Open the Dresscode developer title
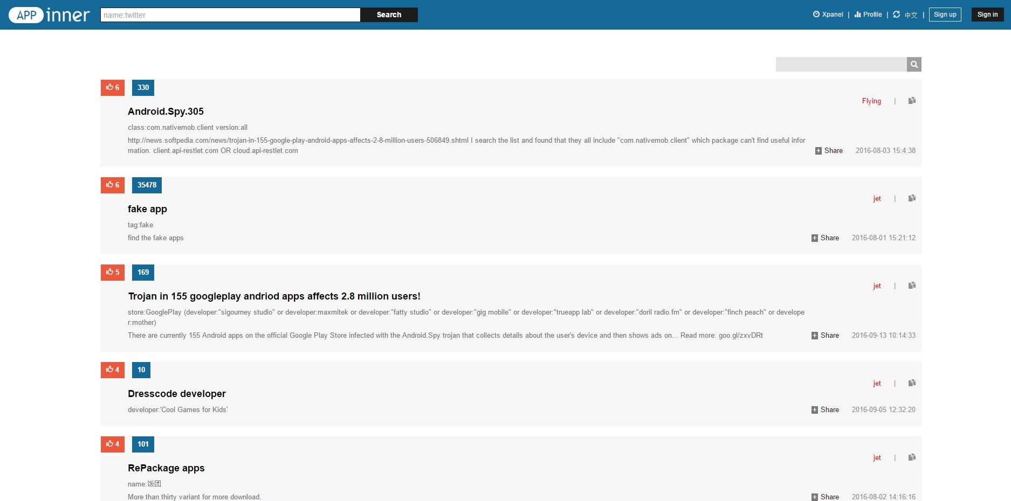1011x501 pixels. [x=177, y=394]
